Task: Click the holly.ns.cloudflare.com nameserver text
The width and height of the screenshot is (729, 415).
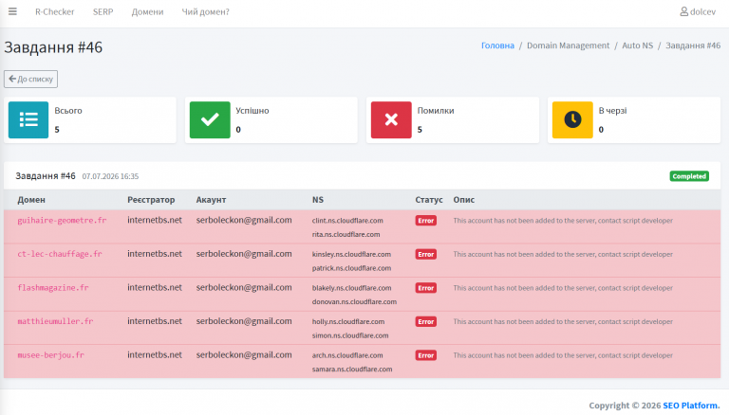Action: pyautogui.click(x=348, y=322)
